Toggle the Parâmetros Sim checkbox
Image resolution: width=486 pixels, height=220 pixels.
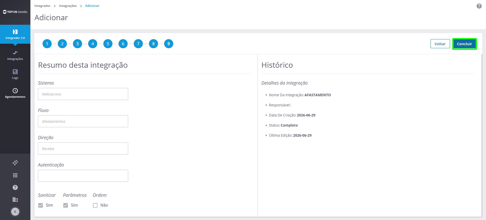pos(66,205)
